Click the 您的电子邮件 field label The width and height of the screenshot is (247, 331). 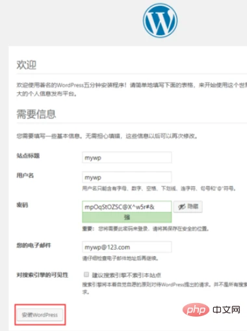[x=34, y=245]
